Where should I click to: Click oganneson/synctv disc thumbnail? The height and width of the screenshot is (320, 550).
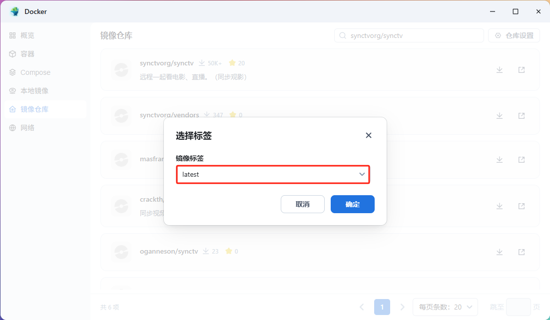(121, 252)
